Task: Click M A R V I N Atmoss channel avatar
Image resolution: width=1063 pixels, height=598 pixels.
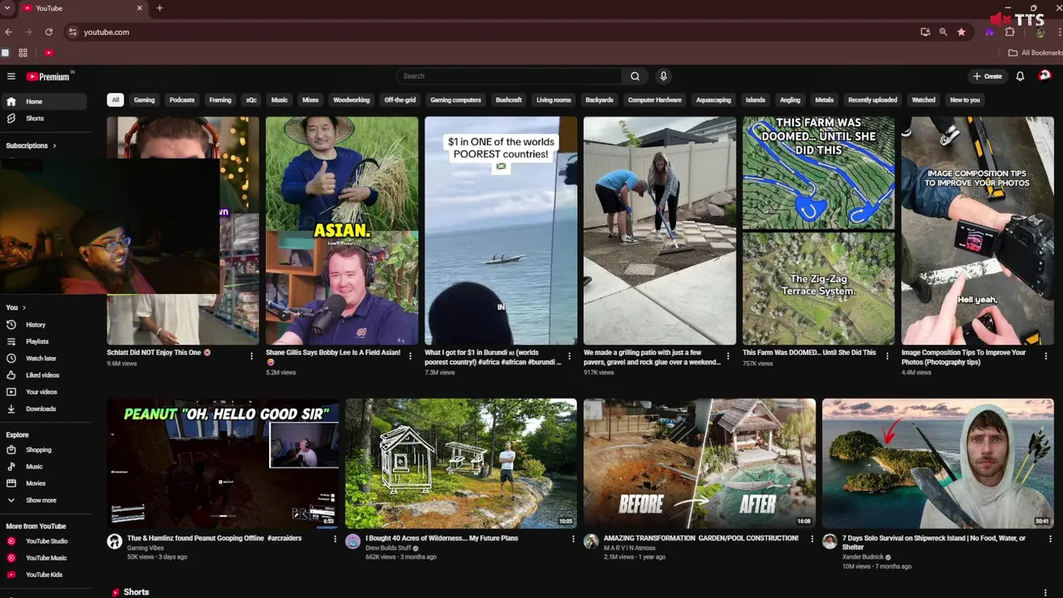Action: (x=591, y=542)
